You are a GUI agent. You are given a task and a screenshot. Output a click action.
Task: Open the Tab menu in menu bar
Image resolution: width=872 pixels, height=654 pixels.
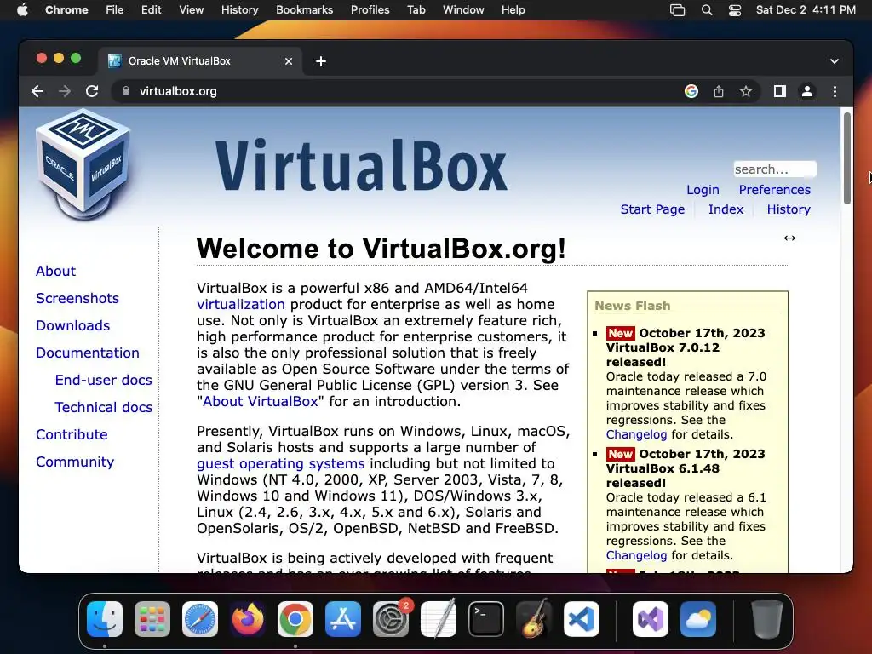pyautogui.click(x=416, y=10)
